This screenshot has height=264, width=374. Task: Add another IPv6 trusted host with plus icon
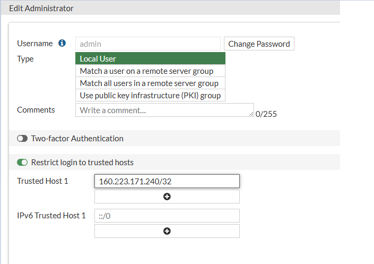click(x=167, y=231)
